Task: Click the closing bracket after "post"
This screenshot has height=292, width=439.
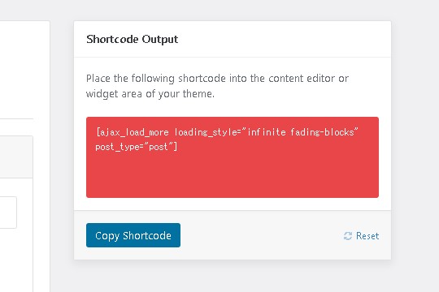Action: [x=176, y=147]
